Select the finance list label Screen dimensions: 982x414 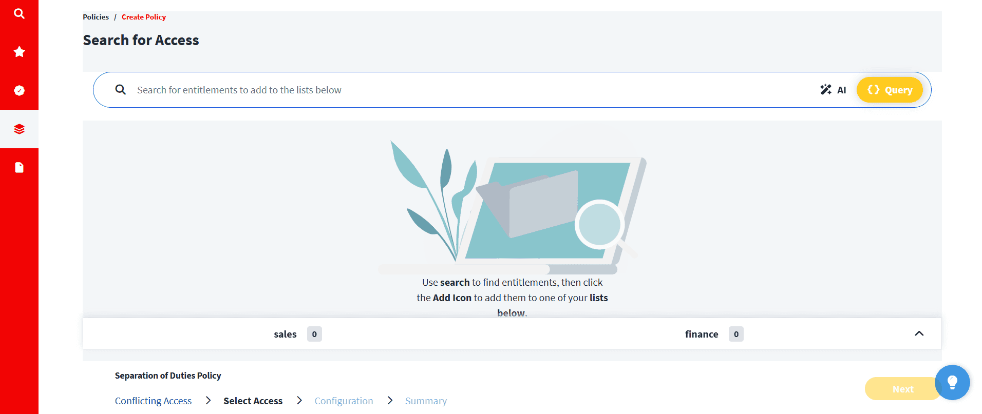click(x=702, y=334)
